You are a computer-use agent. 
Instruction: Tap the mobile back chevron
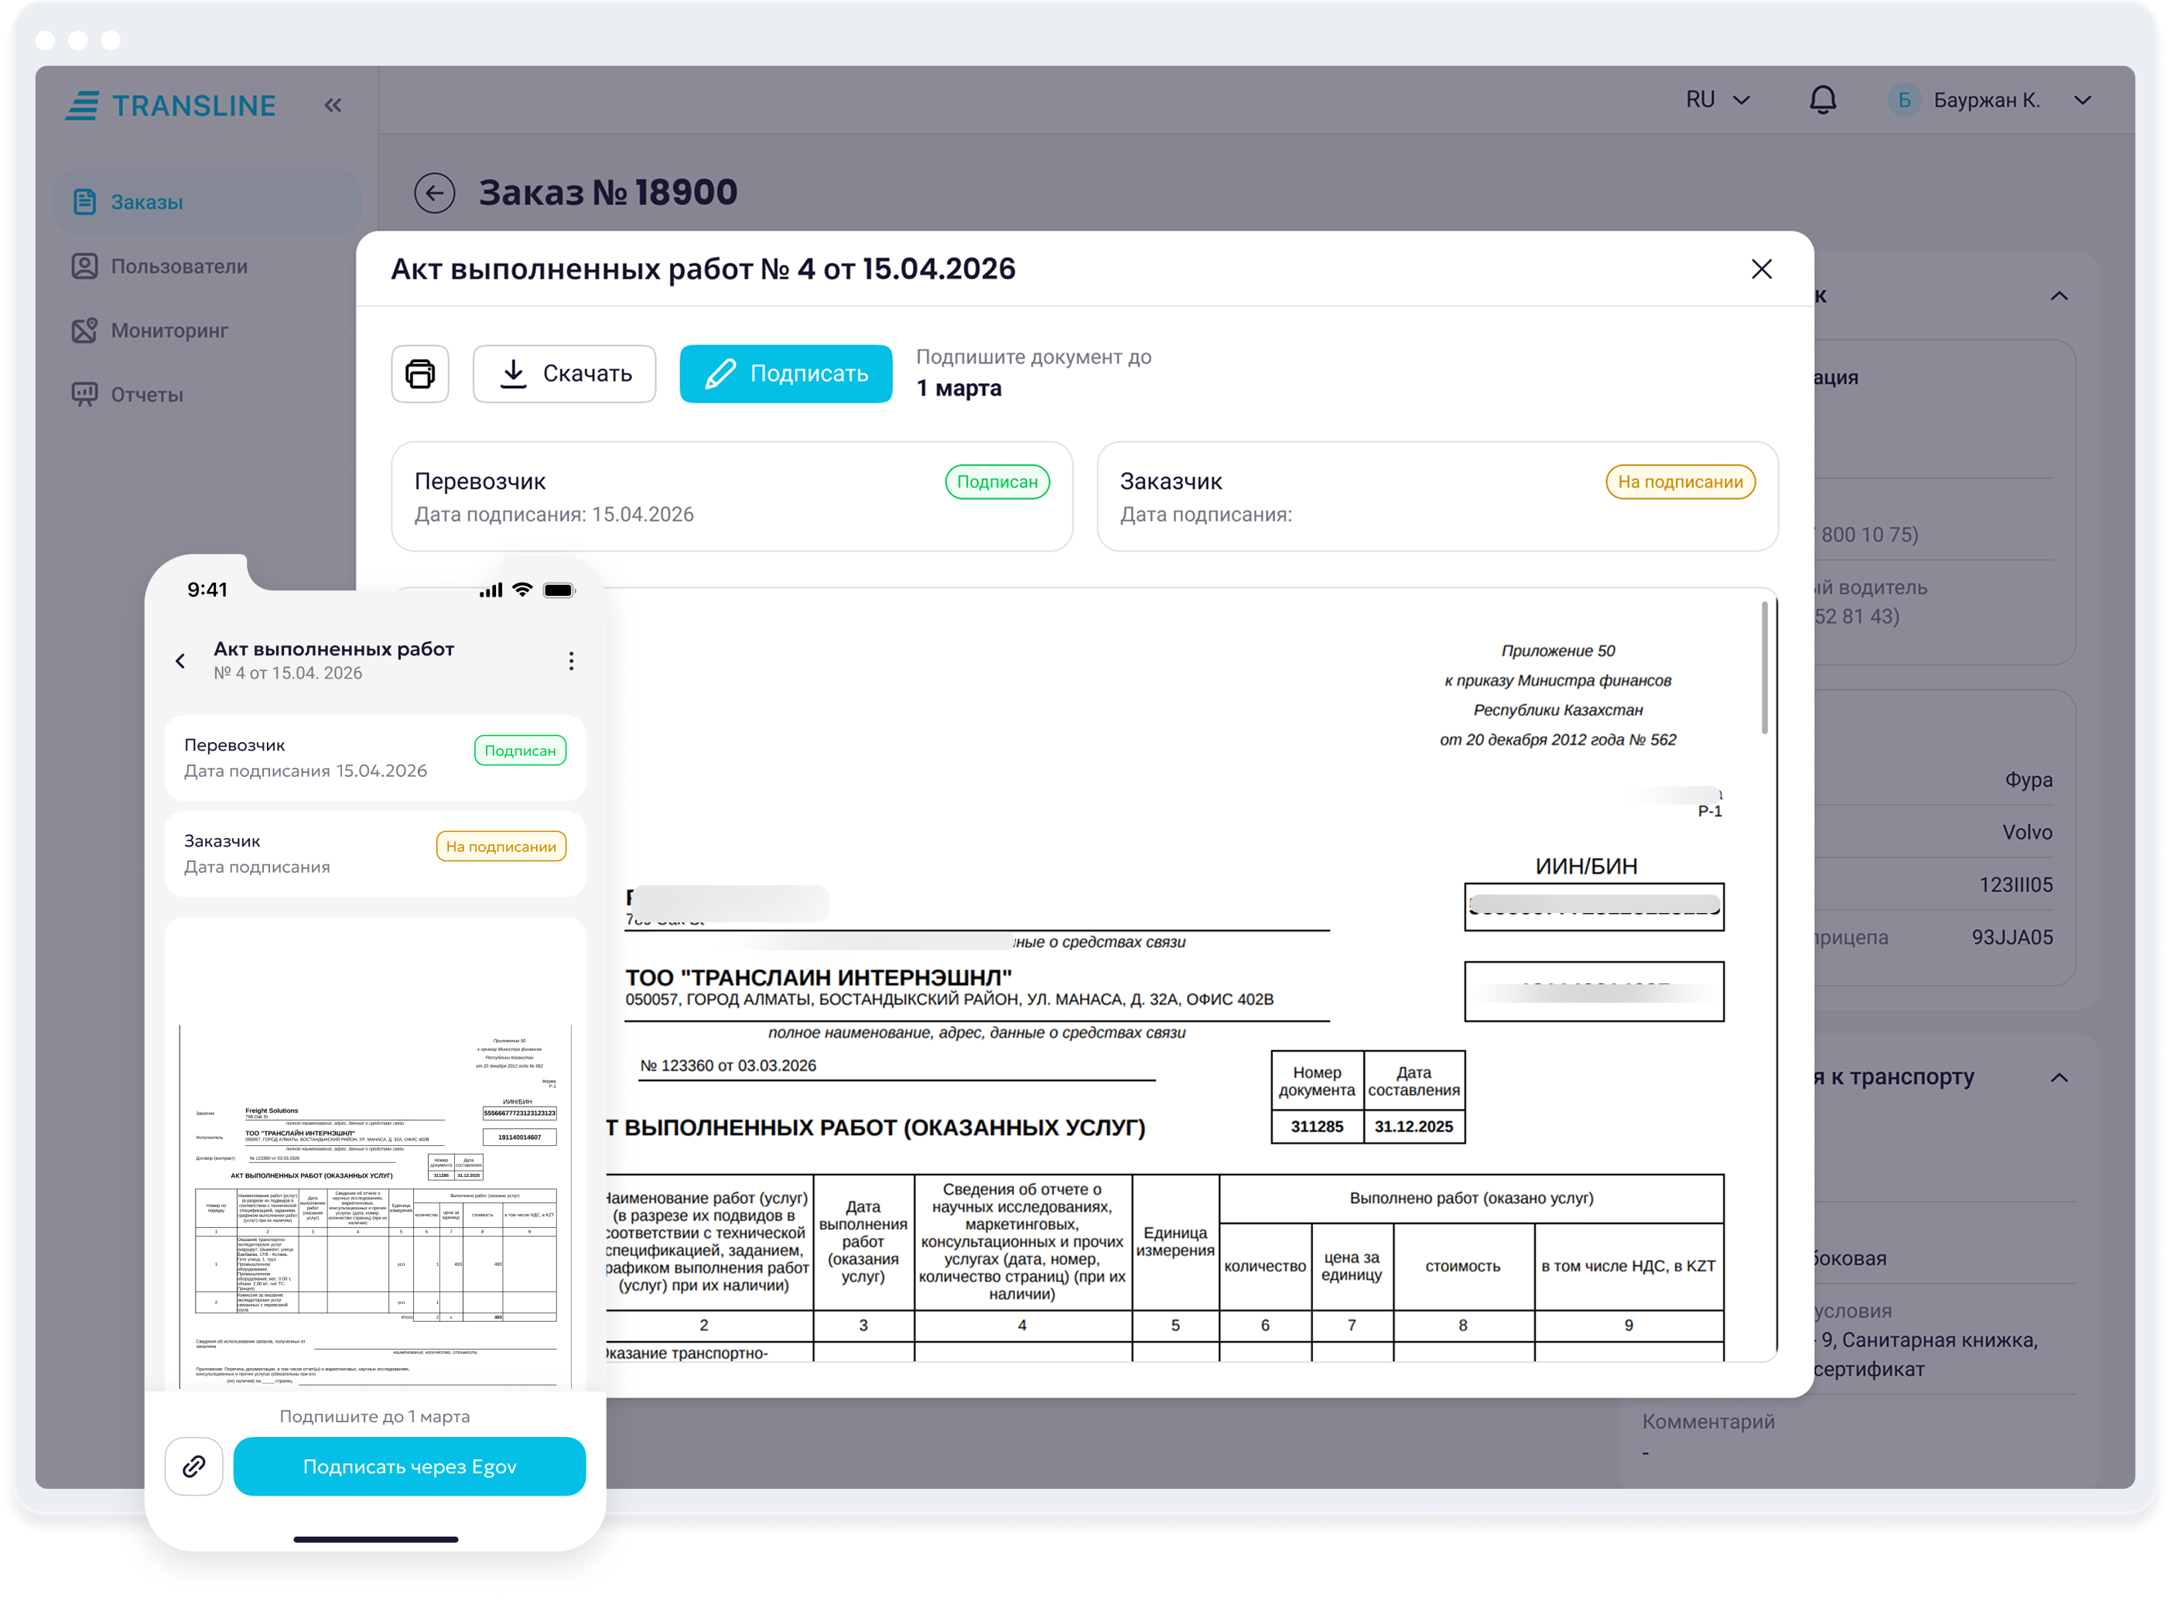coord(180,661)
